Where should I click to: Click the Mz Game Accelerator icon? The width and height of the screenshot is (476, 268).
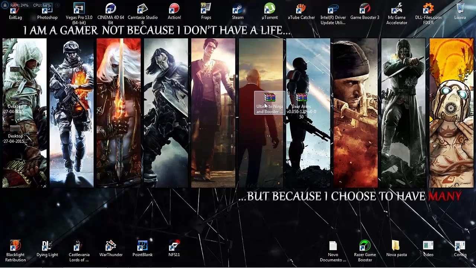397,14
